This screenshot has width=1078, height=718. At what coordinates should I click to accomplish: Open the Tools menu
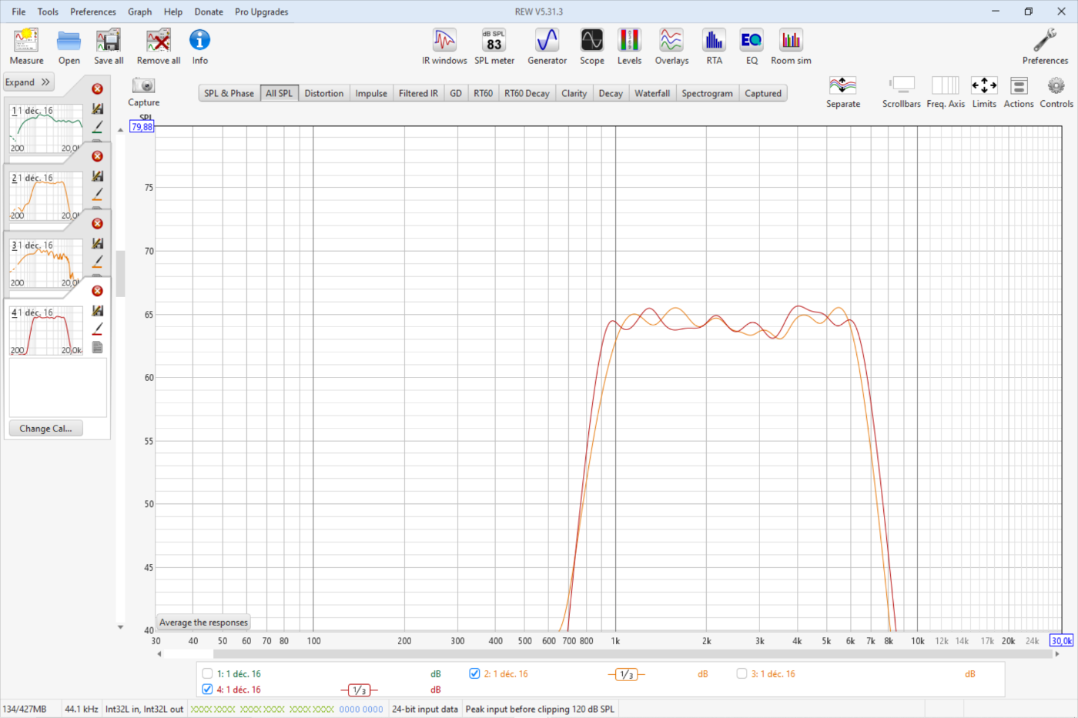[x=48, y=12]
